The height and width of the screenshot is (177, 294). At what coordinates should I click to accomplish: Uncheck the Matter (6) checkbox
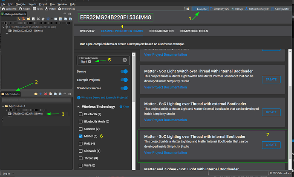pyautogui.click(x=81, y=136)
